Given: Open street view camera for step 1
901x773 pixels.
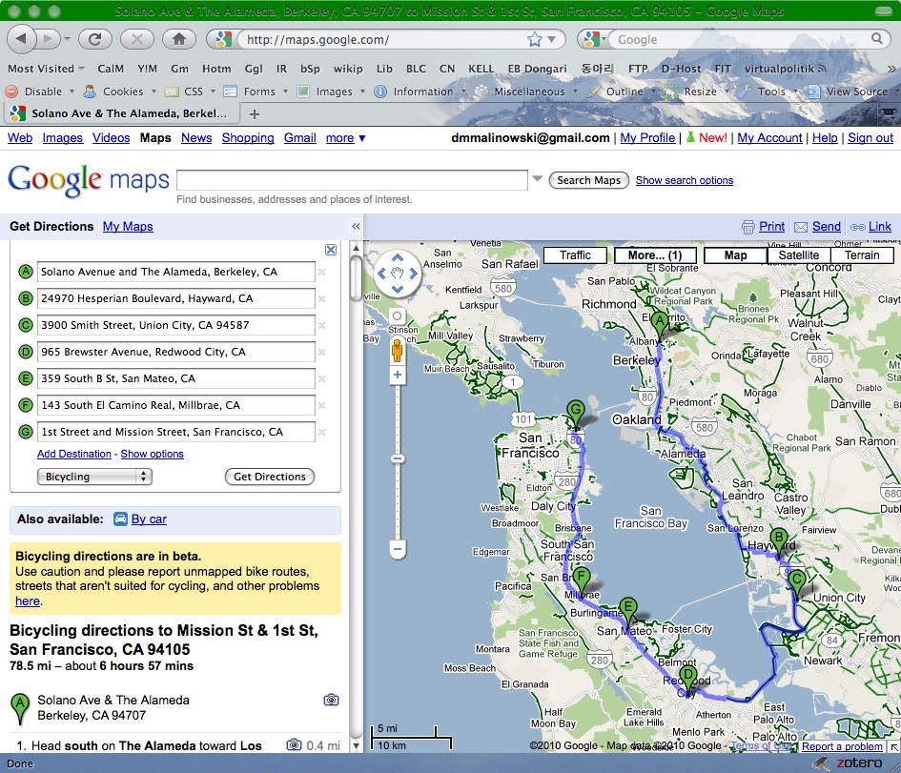Looking at the screenshot, I should click(295, 744).
